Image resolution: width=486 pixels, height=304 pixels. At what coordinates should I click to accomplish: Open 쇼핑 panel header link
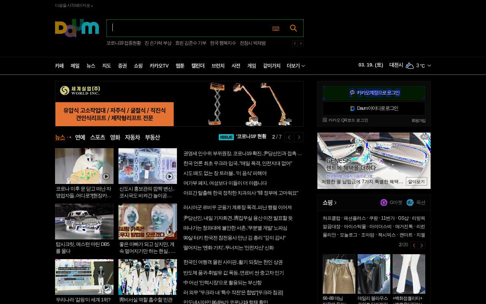click(330, 203)
